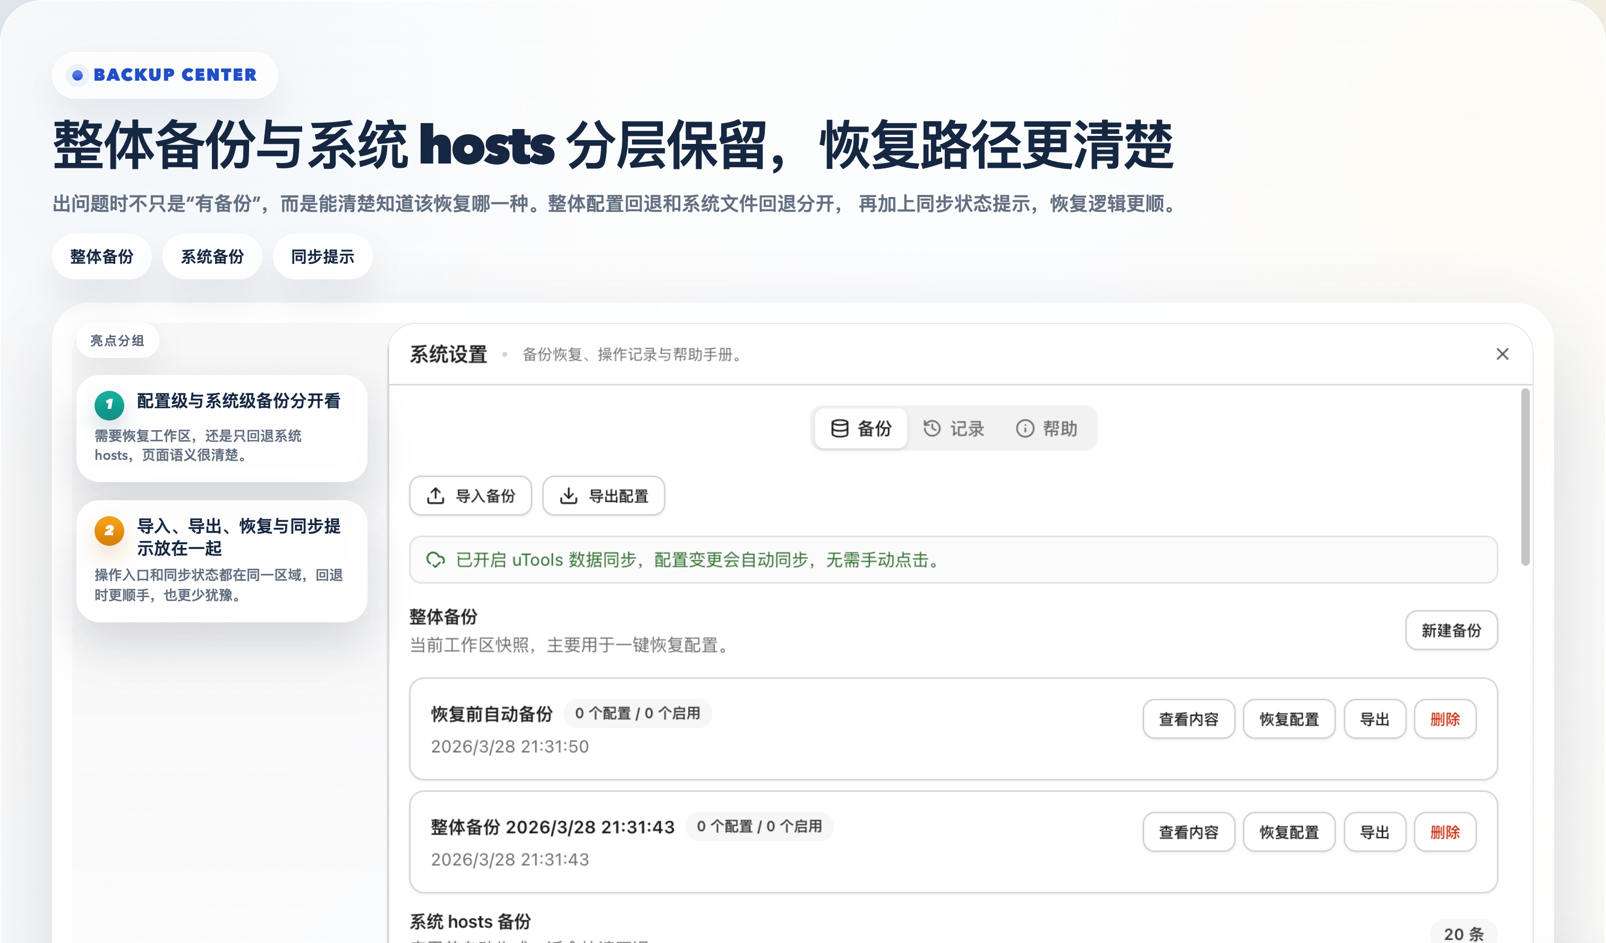Image resolution: width=1606 pixels, height=943 pixels.
Task: Export the 整体备份 2026/3/28 21:31:43 entry
Action: 1374,832
